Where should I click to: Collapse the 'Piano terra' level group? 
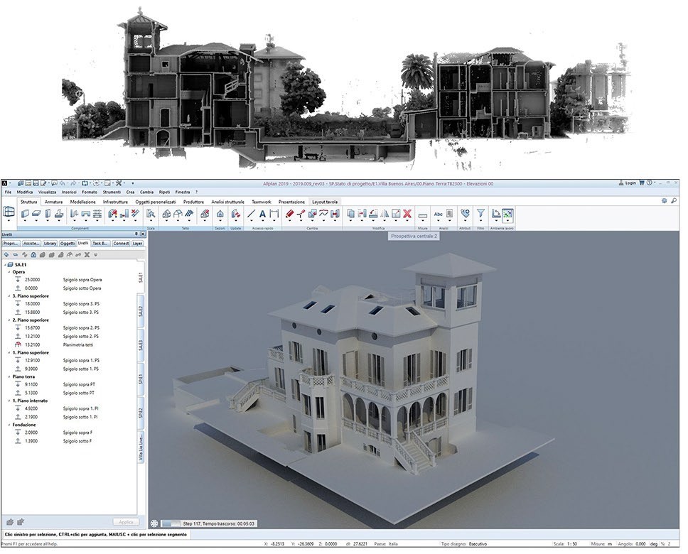pos(9,377)
